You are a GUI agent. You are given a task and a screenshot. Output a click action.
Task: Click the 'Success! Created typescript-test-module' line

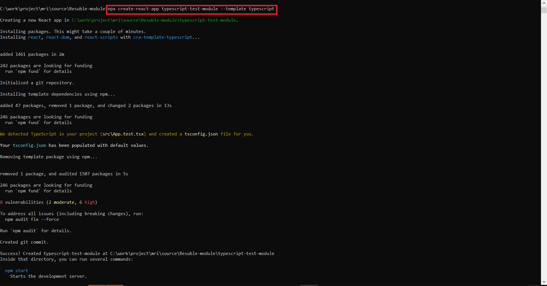coord(137,254)
